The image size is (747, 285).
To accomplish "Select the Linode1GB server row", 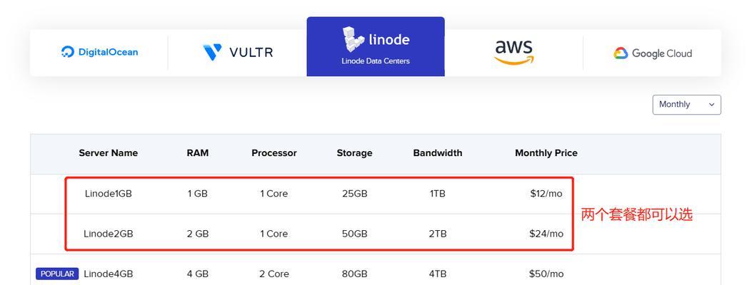I will 376,194.
